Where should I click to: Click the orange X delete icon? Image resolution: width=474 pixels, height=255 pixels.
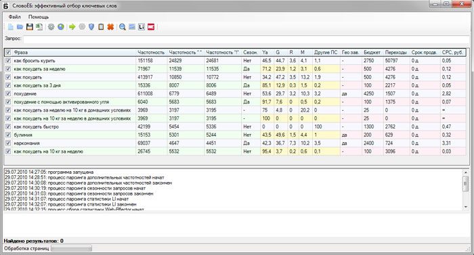pos(110,27)
